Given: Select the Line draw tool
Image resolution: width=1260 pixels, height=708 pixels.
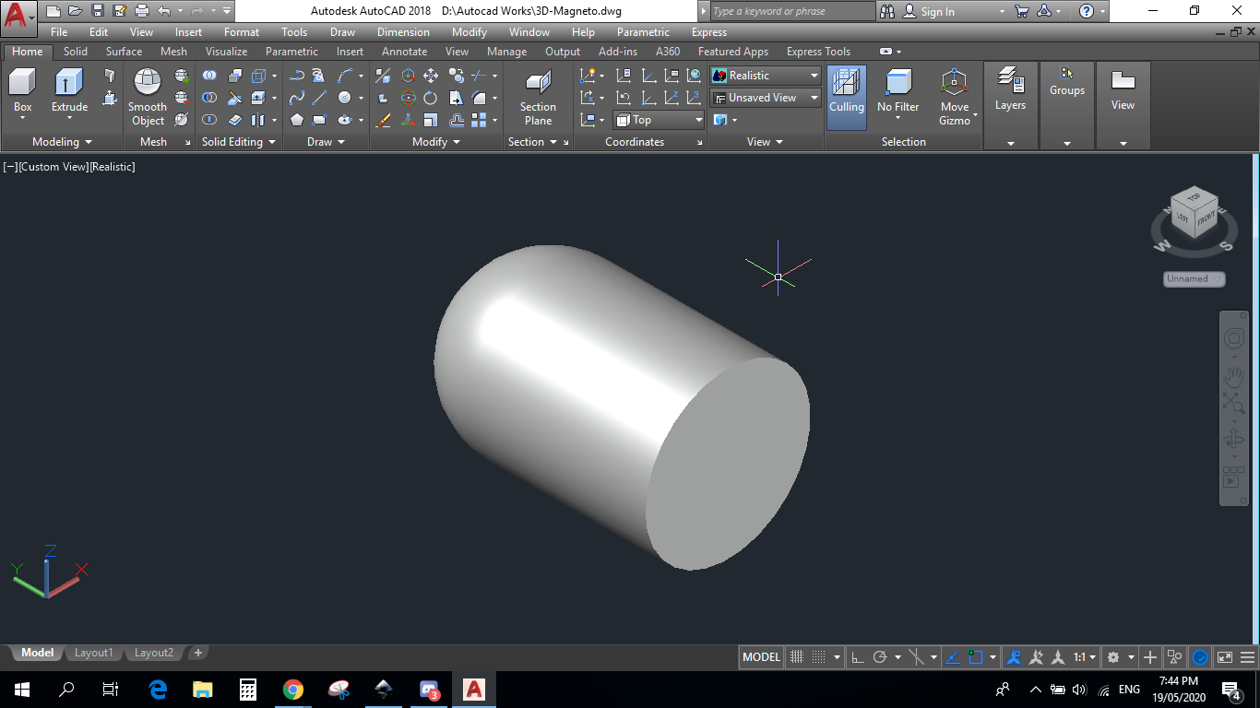Looking at the screenshot, I should click(319, 98).
